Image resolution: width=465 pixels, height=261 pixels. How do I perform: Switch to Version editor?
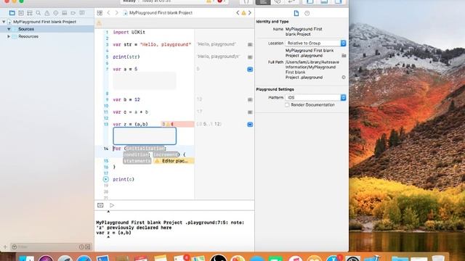tap(291, 1)
